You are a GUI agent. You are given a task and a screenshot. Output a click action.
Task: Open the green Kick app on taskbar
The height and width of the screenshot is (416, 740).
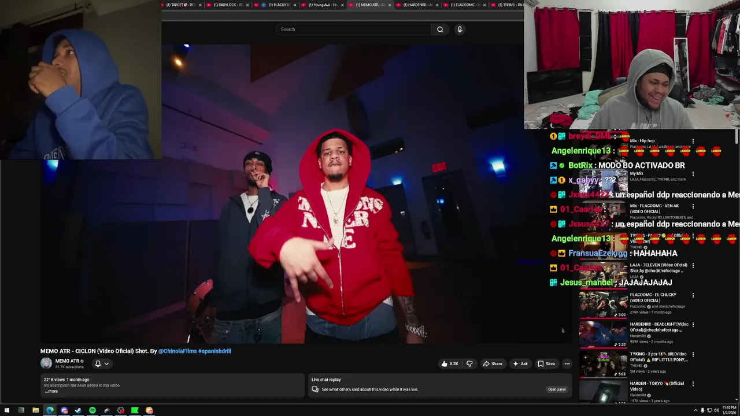[135, 410]
